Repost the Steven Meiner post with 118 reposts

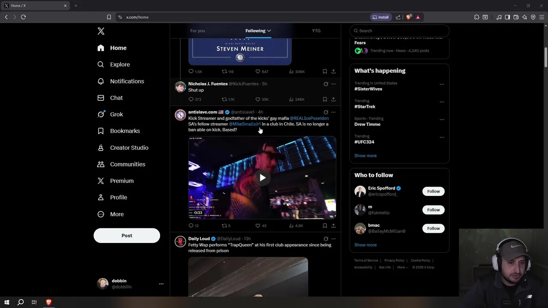pos(224,71)
